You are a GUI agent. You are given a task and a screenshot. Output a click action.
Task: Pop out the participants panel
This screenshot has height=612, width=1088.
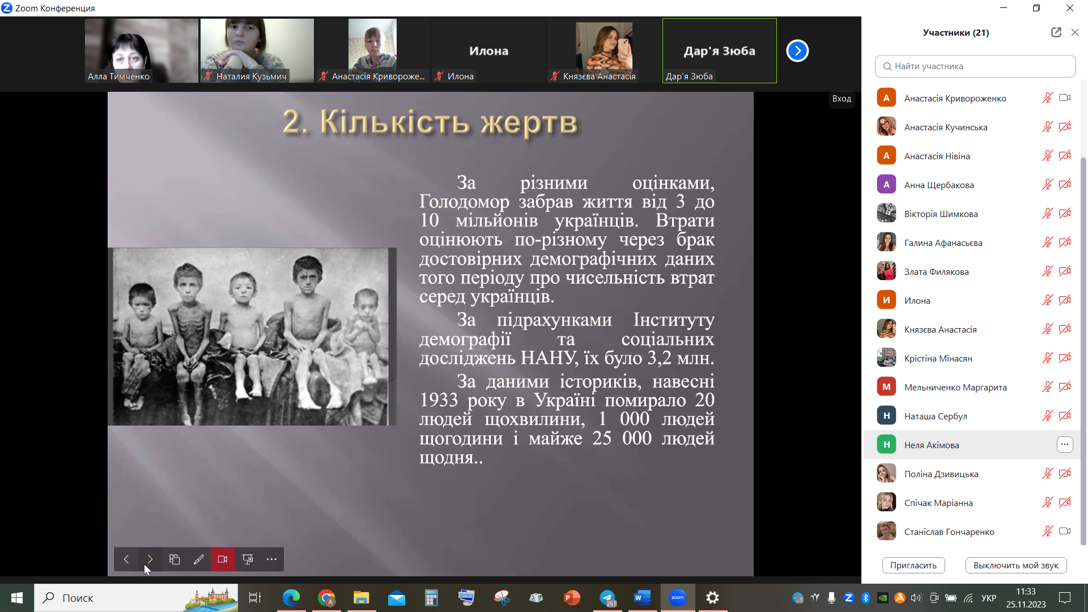tap(1056, 32)
